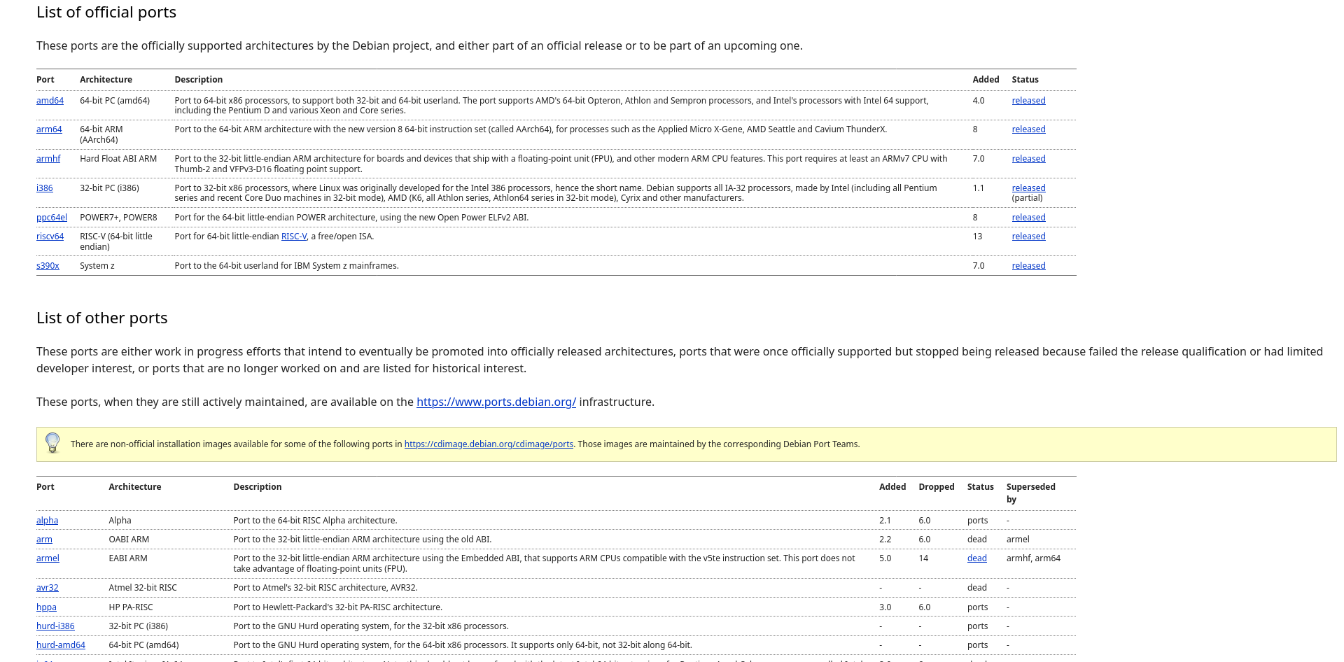
Task: Follow the armhf port link
Action: (x=48, y=159)
